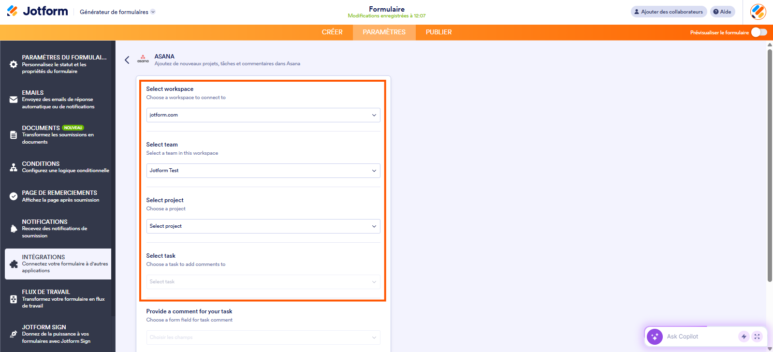Screen dimensions: 773x352
Task: Click Ajouter des collaborateurs button
Action: 669,12
